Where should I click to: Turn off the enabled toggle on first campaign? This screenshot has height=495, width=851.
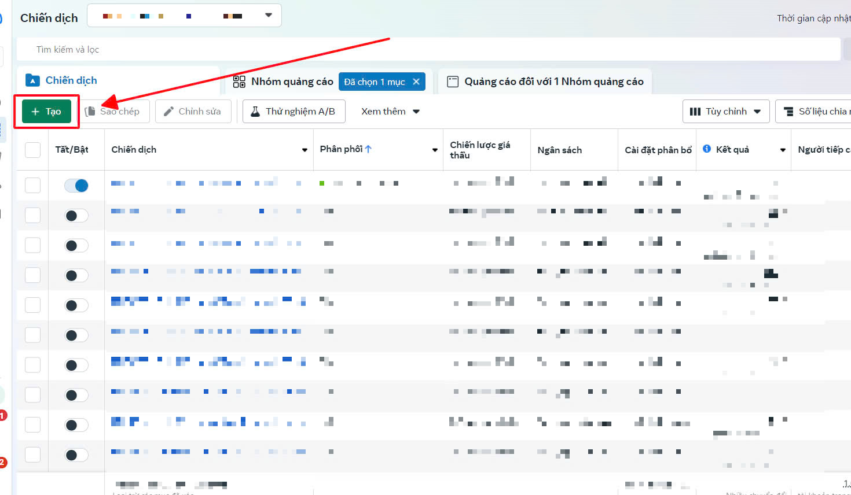(76, 186)
